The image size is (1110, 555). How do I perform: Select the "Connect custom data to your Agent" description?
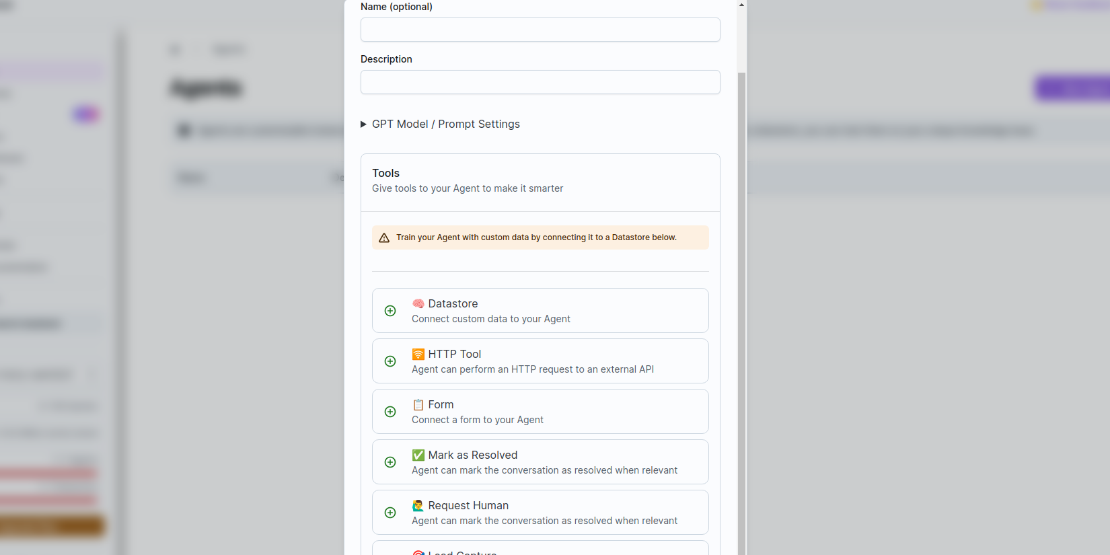click(491, 319)
